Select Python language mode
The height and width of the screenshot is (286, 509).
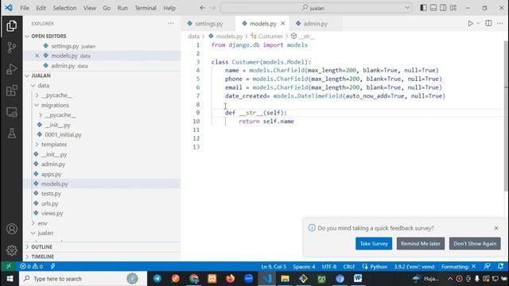[379, 267]
